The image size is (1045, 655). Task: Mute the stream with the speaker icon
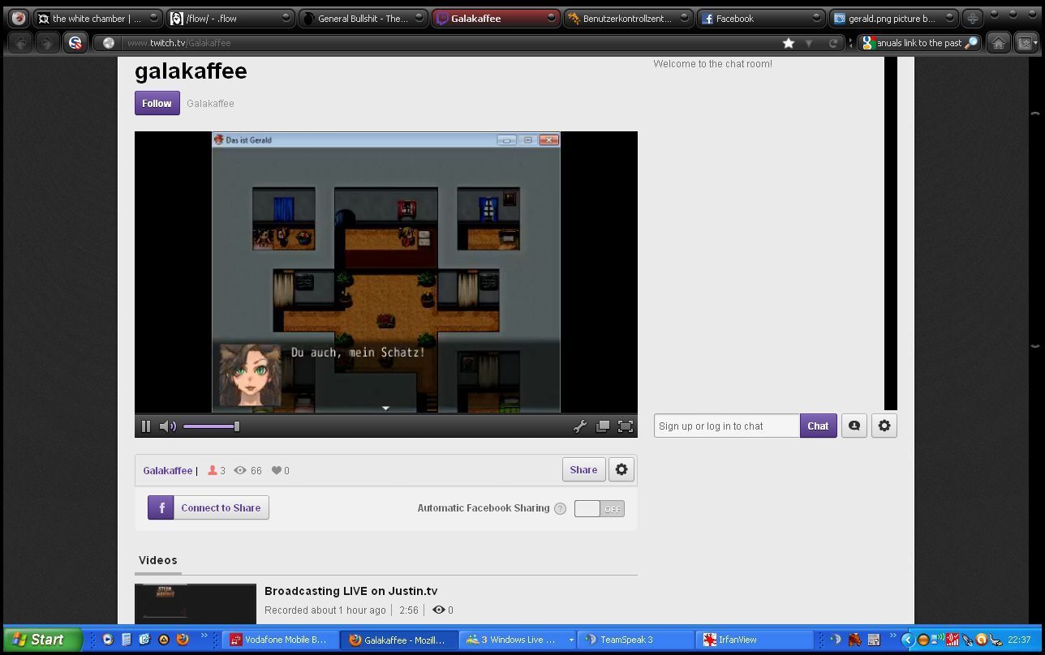(168, 426)
